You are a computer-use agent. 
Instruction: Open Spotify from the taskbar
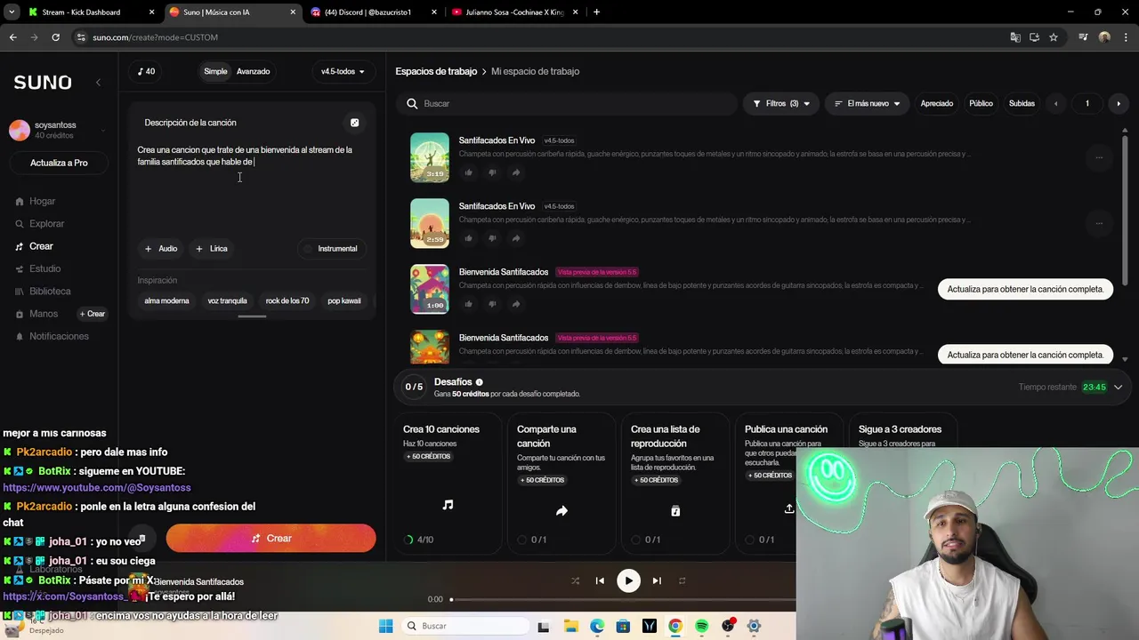701,626
